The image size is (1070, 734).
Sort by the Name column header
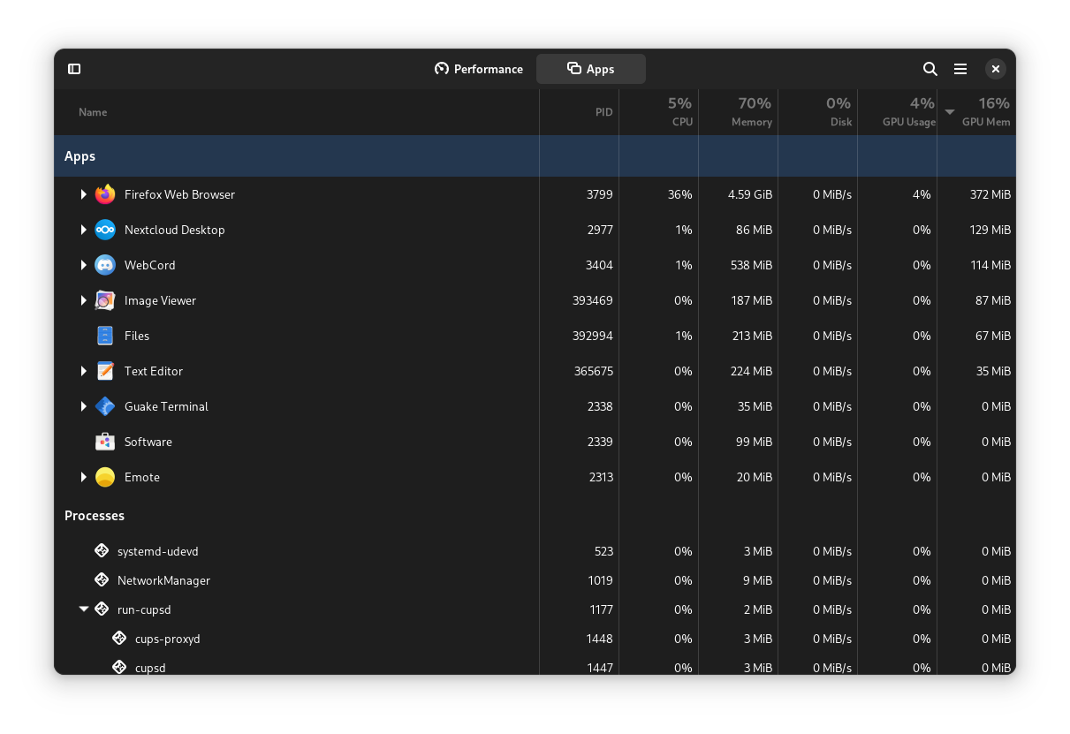[x=296, y=112]
